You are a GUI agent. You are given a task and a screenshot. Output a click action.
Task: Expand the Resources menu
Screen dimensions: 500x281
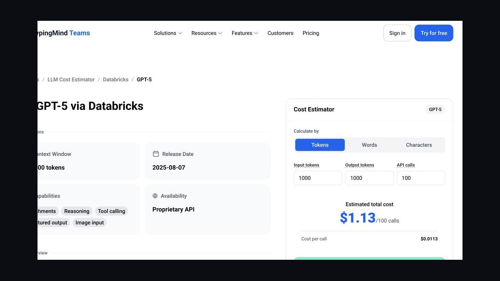coord(207,33)
